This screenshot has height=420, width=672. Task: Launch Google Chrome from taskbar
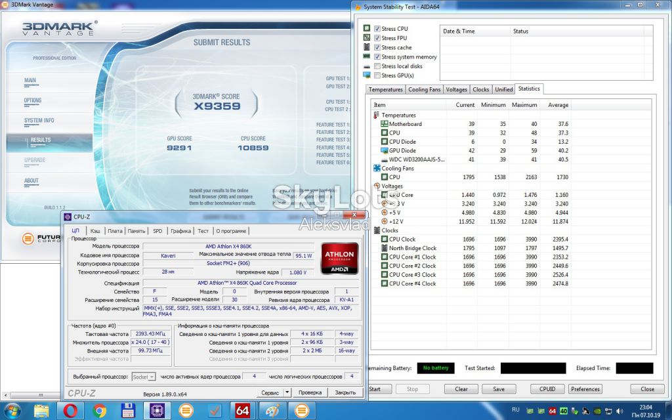pyautogui.click(x=99, y=411)
